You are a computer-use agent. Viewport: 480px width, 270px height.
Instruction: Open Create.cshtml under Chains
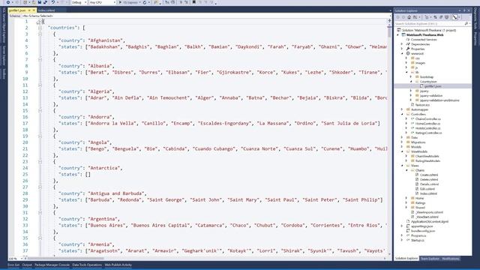(x=428, y=175)
